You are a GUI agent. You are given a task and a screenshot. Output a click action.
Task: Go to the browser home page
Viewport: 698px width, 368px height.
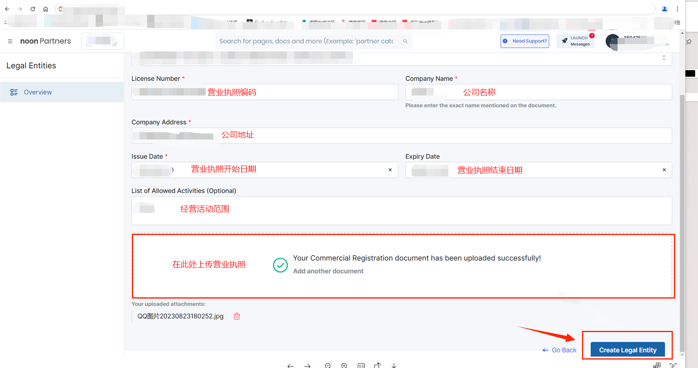pos(46,9)
